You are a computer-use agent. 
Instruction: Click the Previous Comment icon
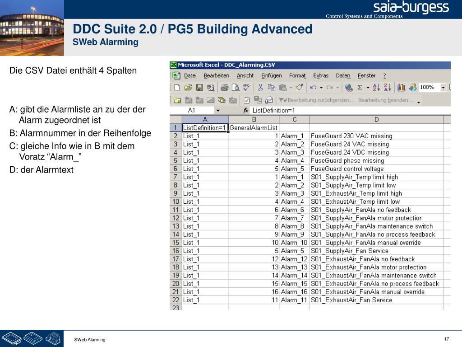coord(188,100)
